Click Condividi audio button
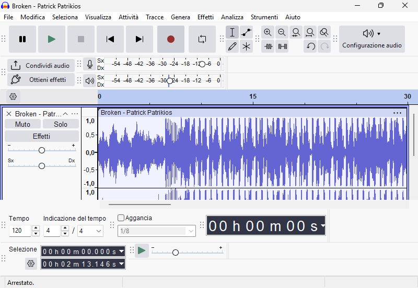 click(41, 66)
